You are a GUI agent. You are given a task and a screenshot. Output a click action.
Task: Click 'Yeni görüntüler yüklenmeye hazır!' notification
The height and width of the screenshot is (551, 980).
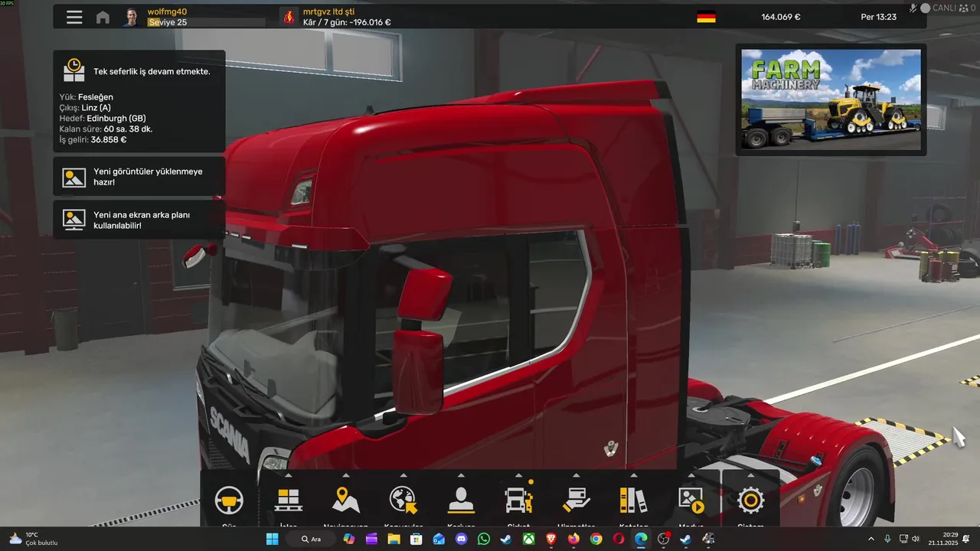[x=139, y=177]
